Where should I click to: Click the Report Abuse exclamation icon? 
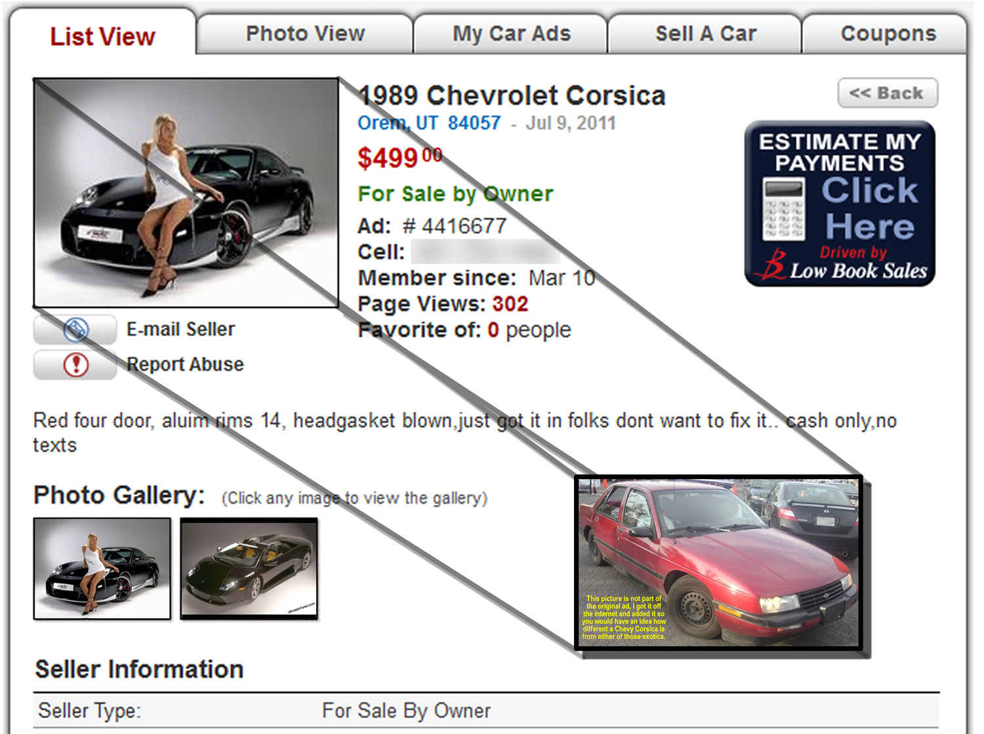[x=75, y=364]
